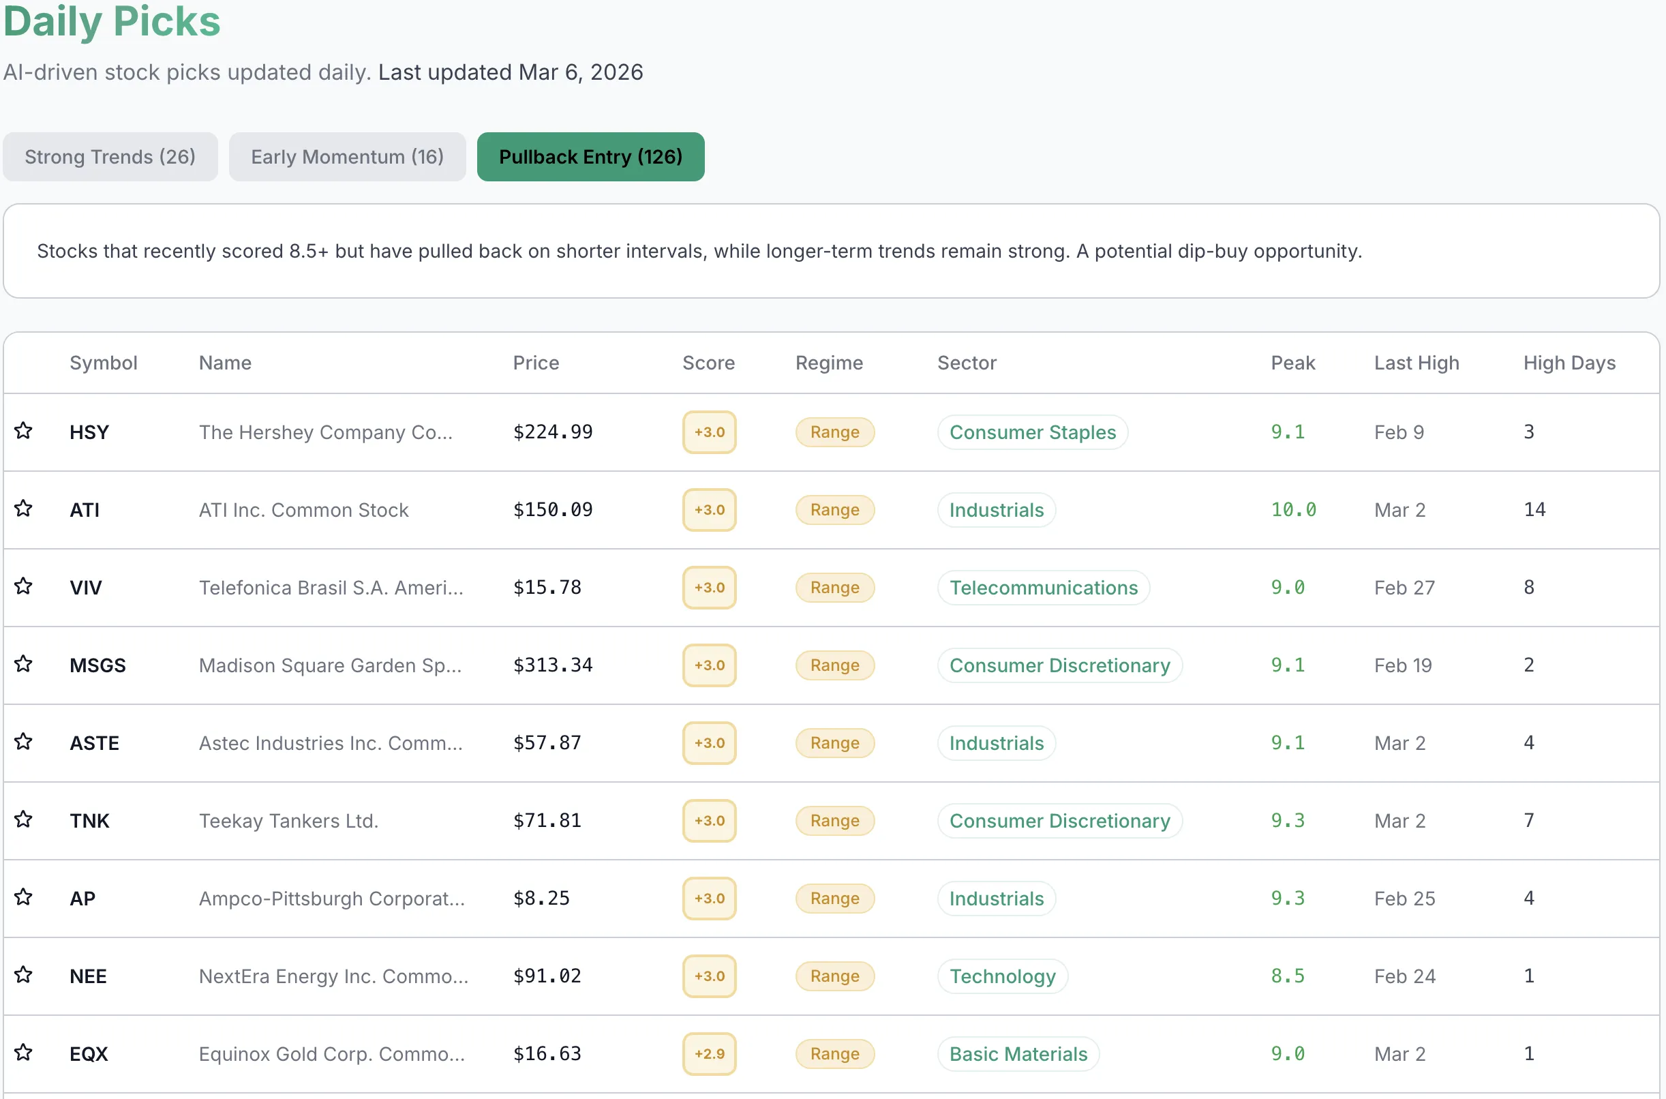Click the Regime column header
The width and height of the screenshot is (1666, 1099).
pos(829,363)
